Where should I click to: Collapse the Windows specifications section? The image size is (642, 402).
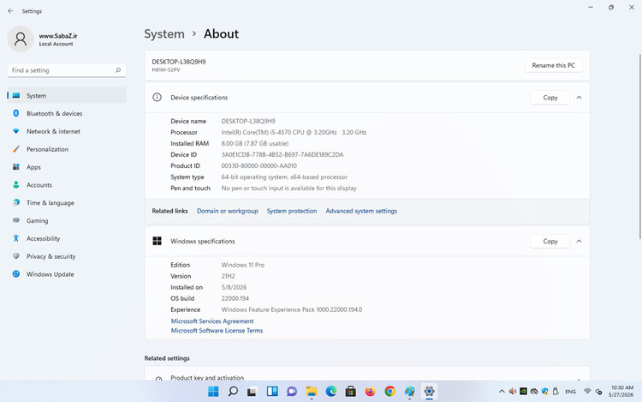coord(579,242)
